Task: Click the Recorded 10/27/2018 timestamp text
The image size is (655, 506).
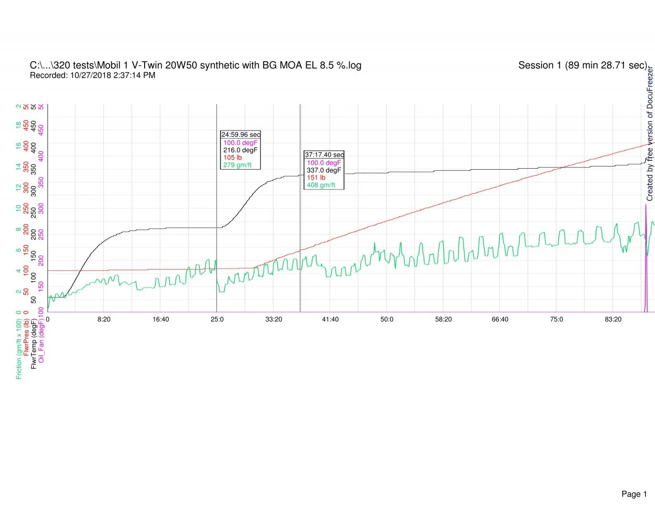Action: pyautogui.click(x=92, y=75)
